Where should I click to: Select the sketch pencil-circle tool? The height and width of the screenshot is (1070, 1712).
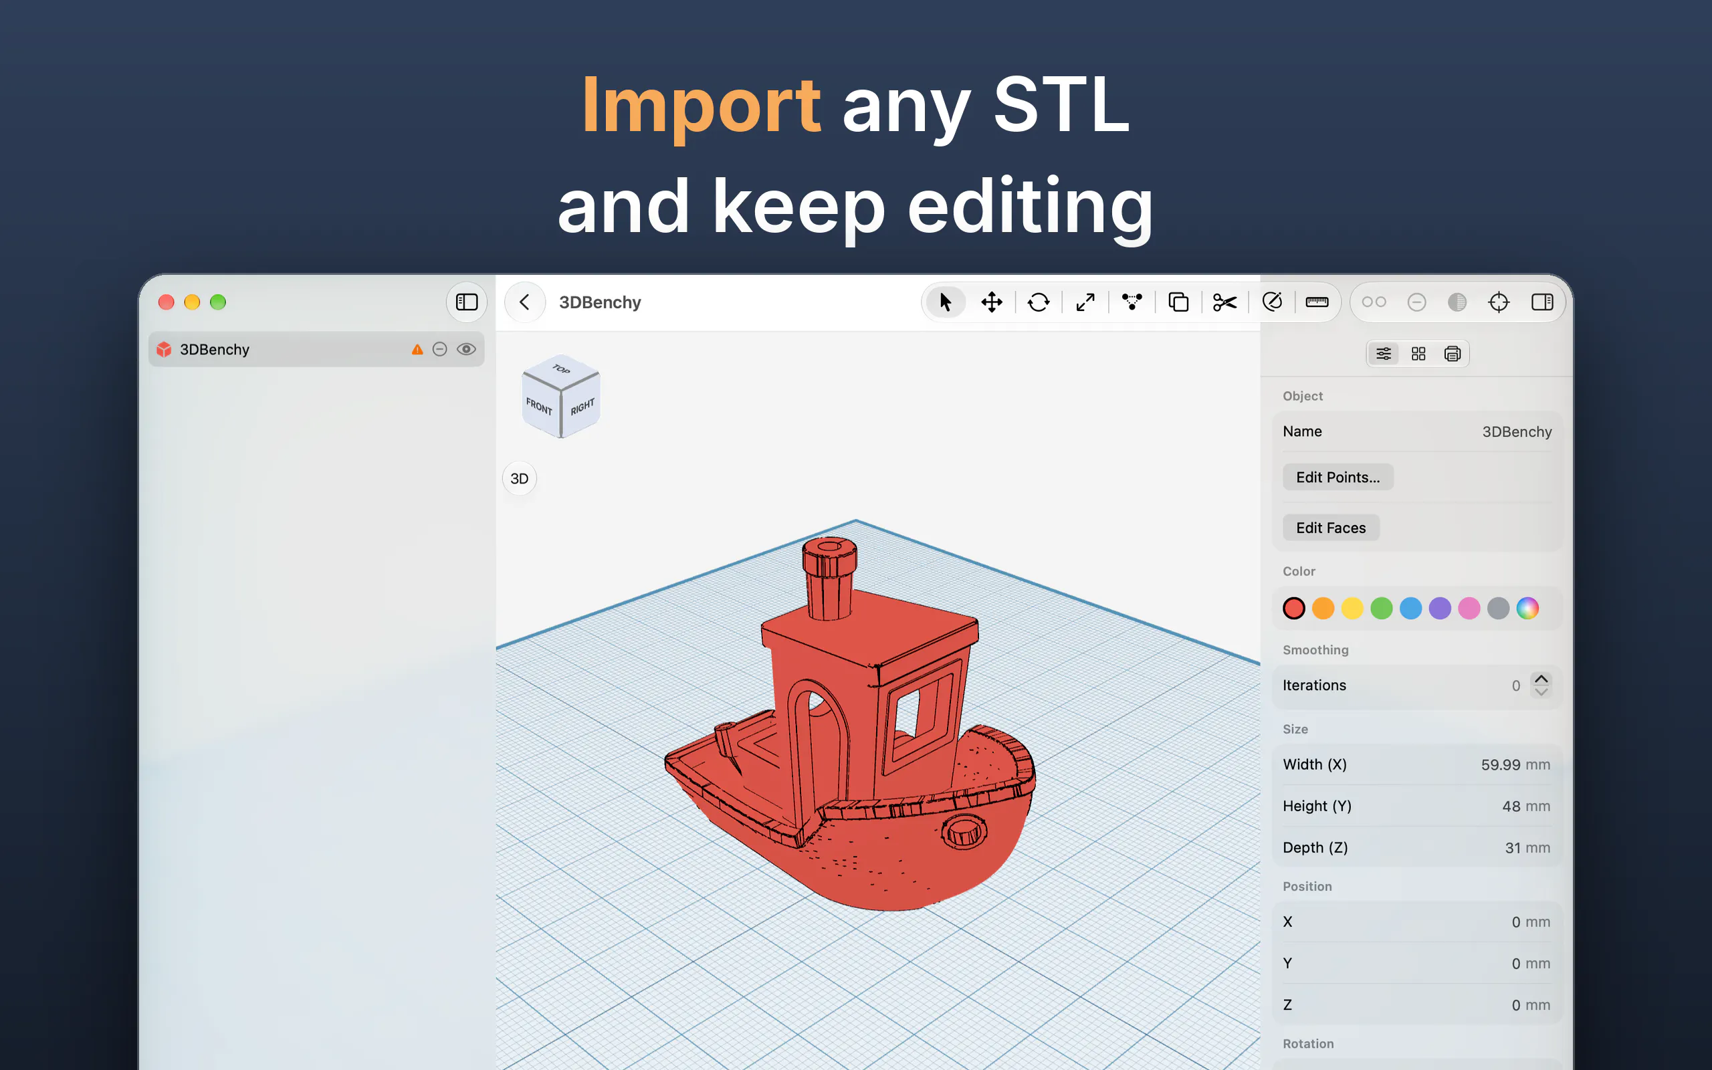[1272, 302]
